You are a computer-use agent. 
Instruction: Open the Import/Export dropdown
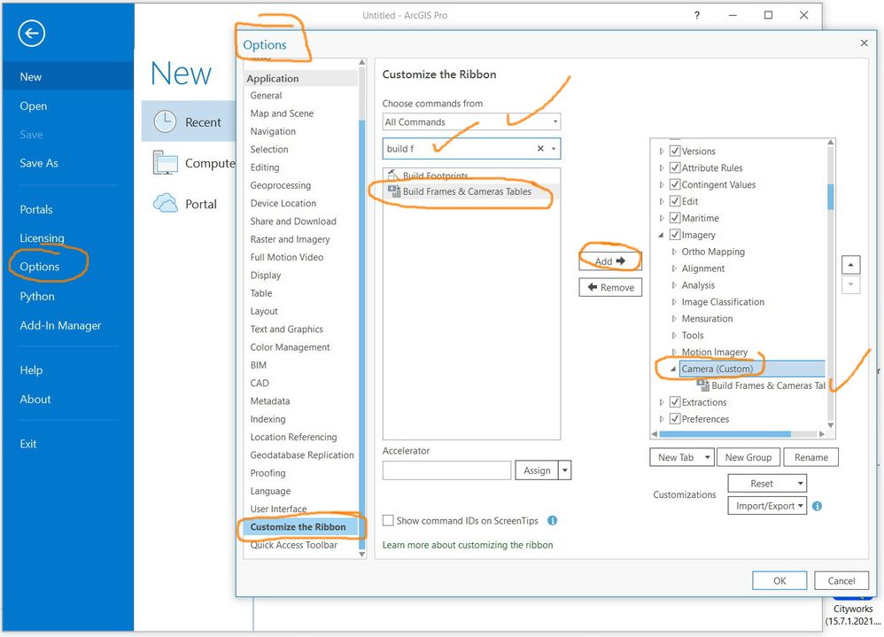767,506
